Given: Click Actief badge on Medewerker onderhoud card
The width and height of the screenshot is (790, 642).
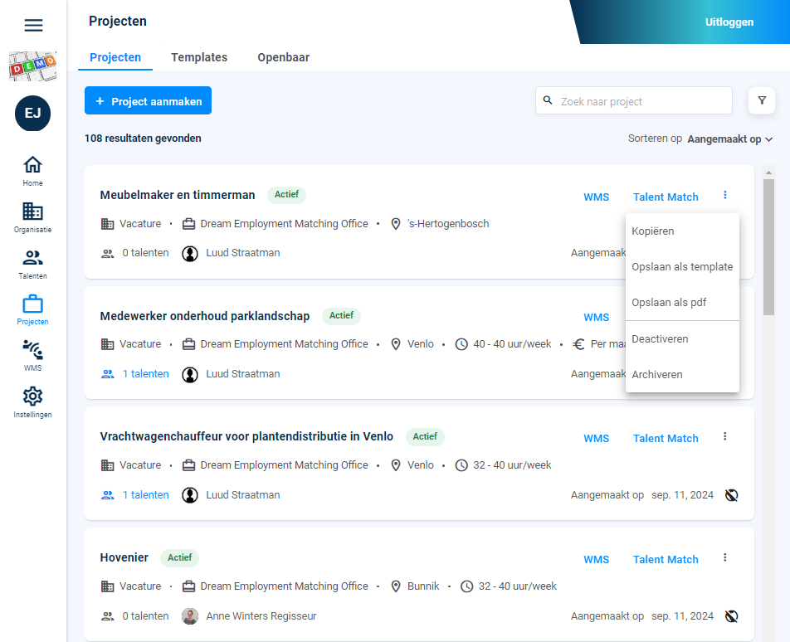Looking at the screenshot, I should [x=341, y=315].
